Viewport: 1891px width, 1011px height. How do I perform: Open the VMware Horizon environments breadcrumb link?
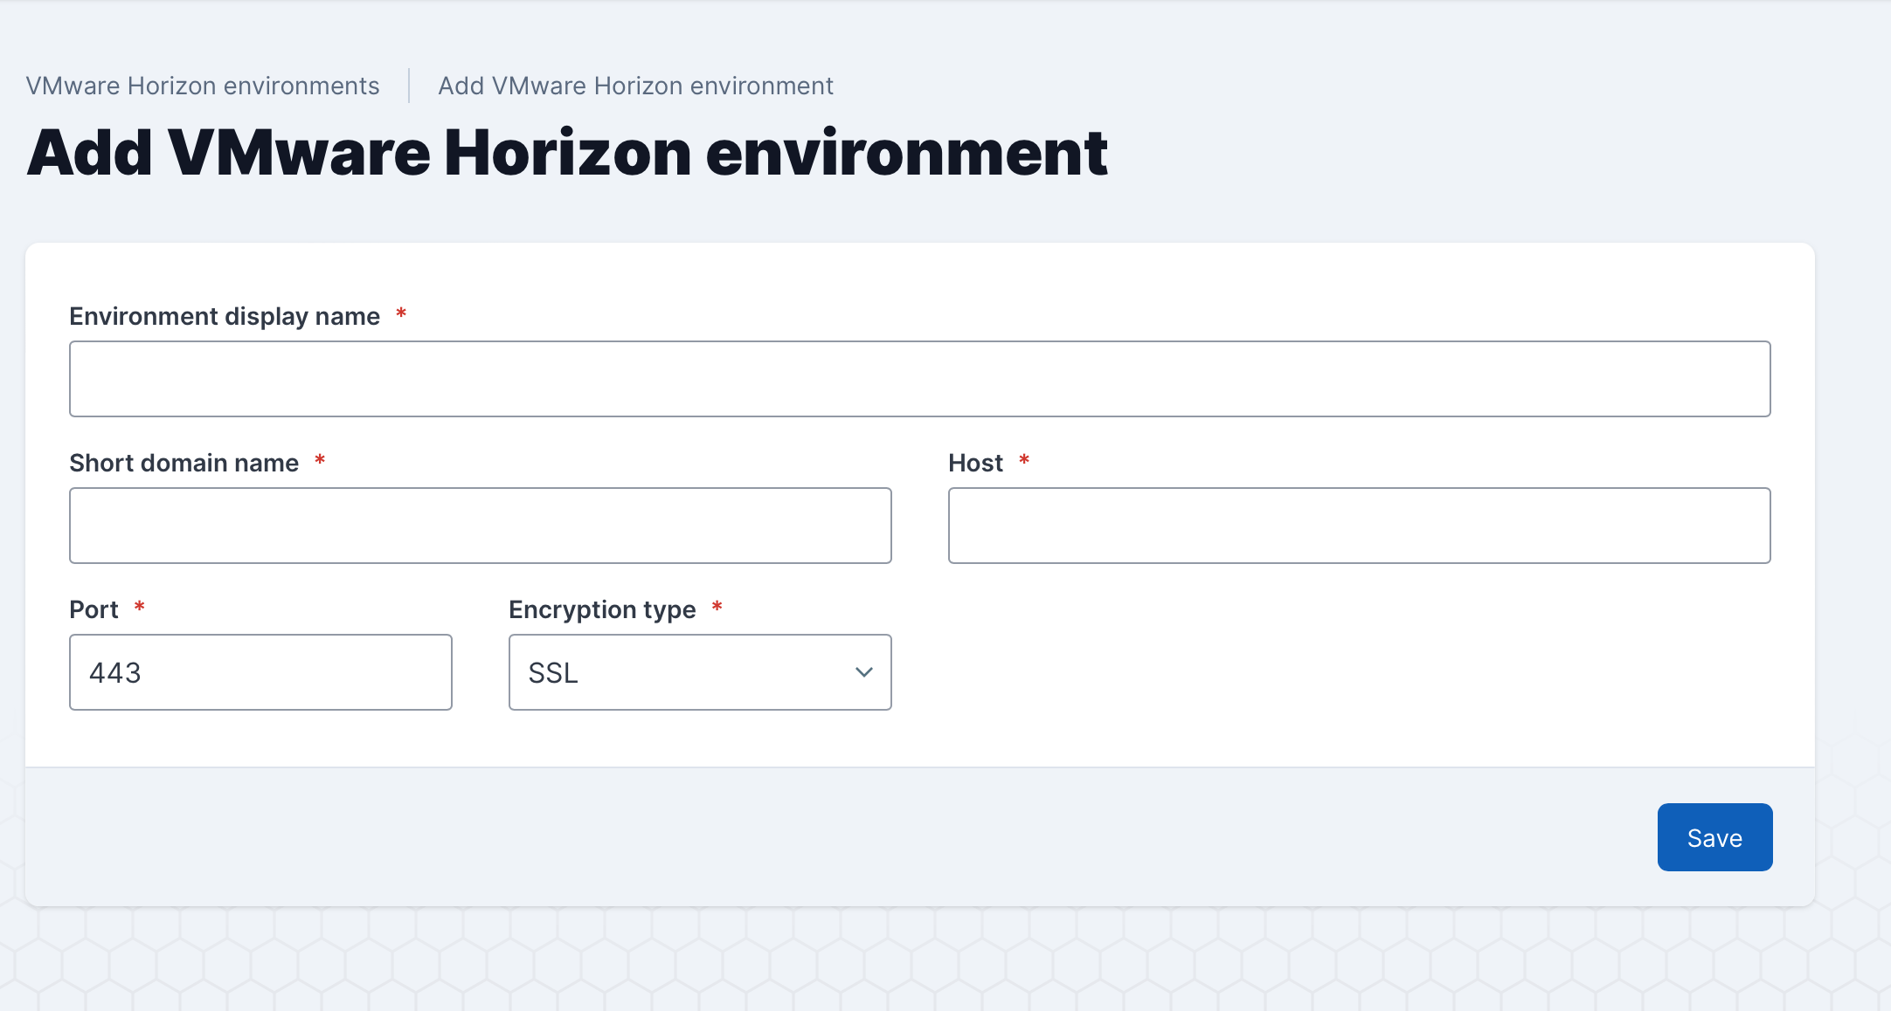tap(203, 86)
